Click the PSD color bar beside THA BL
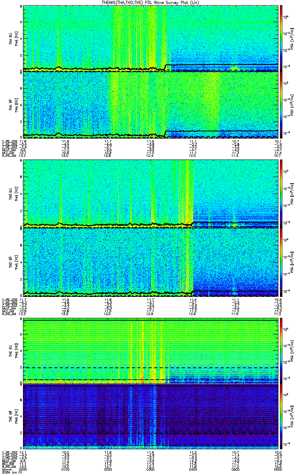The width and height of the screenshot is (297, 475). (282, 38)
